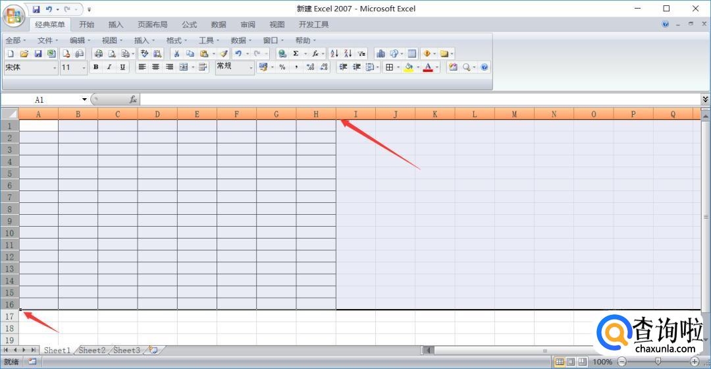
Task: Create a new blank workbook
Action: point(11,53)
